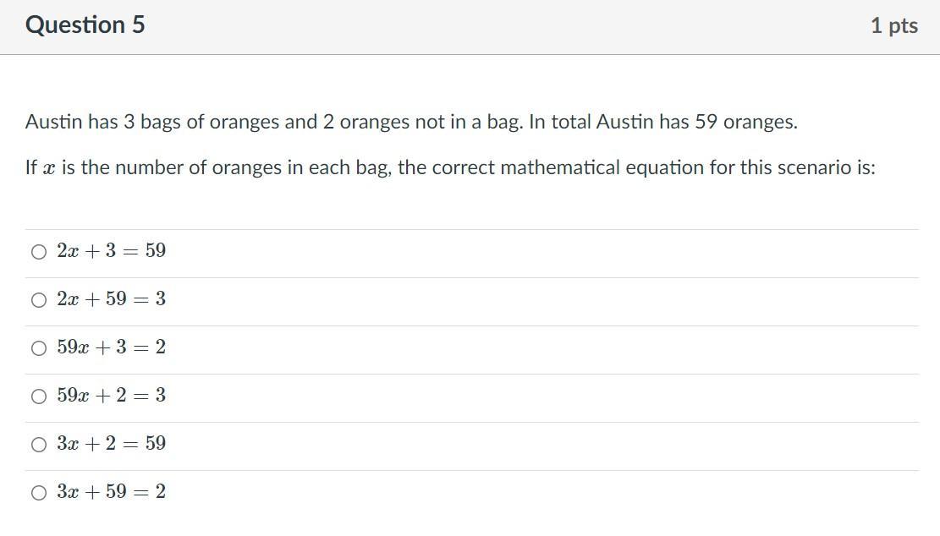The image size is (940, 536).
Task: Click the sentence starting 'Austin has 3 bags'
Action: tap(272, 123)
